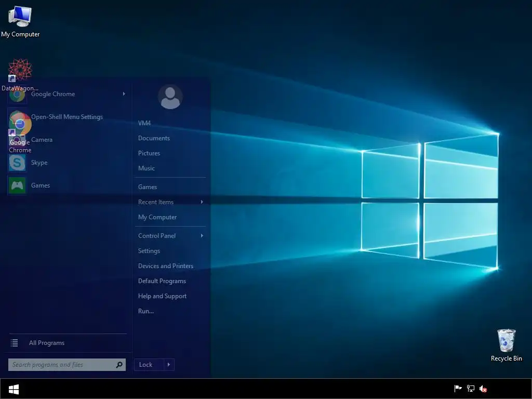Viewport: 532px width, 399px height.
Task: Launch Google Chrome from Start menu list
Action: pos(68,94)
